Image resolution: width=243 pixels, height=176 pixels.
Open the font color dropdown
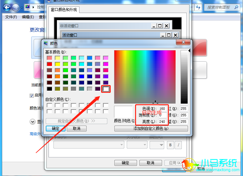[157, 145]
